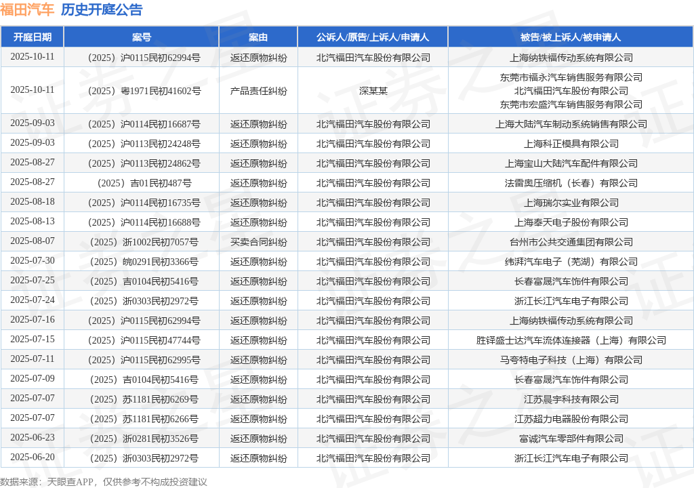Select case number 苏1181民初6266号

coord(144,419)
